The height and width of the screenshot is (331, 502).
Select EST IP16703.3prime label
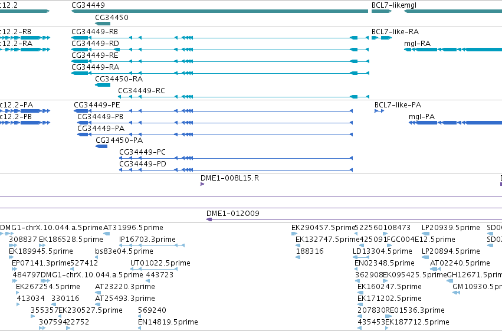147,240
